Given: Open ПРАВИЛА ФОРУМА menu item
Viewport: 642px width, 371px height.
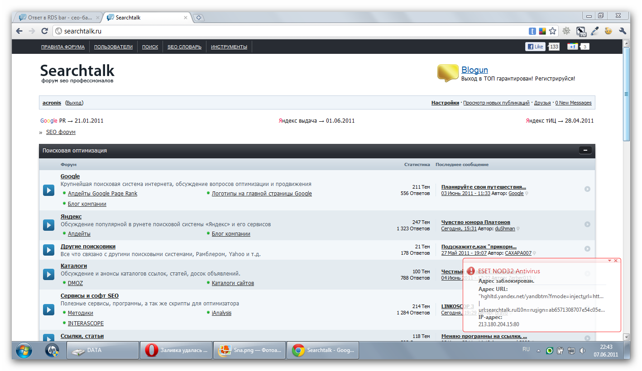Looking at the screenshot, I should (63, 47).
